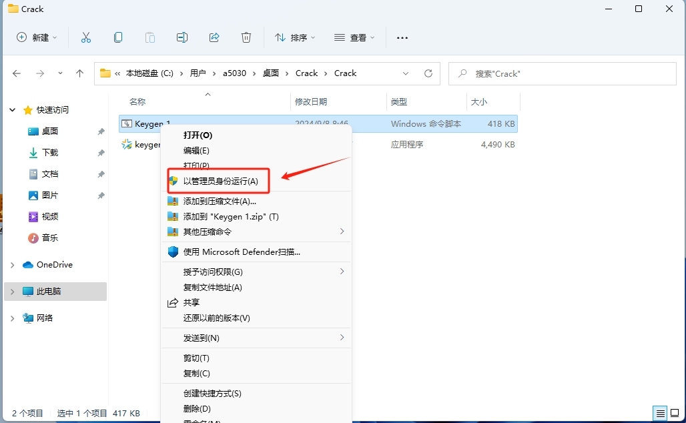Expand the 此电脑 tree node
Viewport: 686px width, 423px height.
(12, 292)
